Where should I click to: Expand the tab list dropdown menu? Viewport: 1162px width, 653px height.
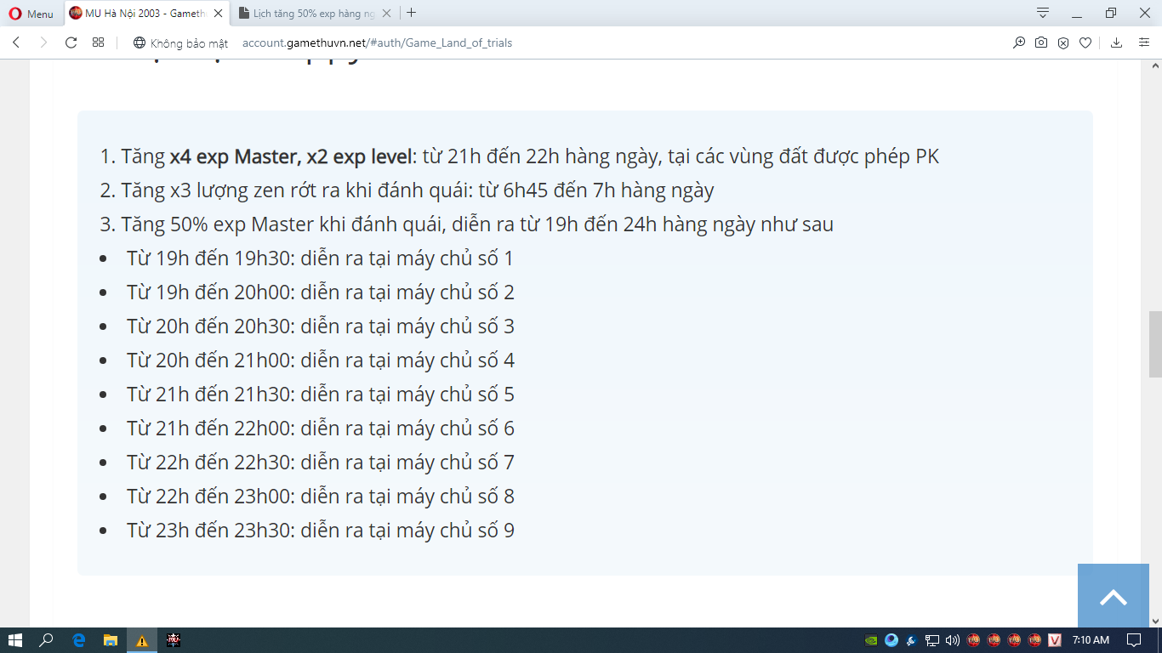pos(1042,13)
